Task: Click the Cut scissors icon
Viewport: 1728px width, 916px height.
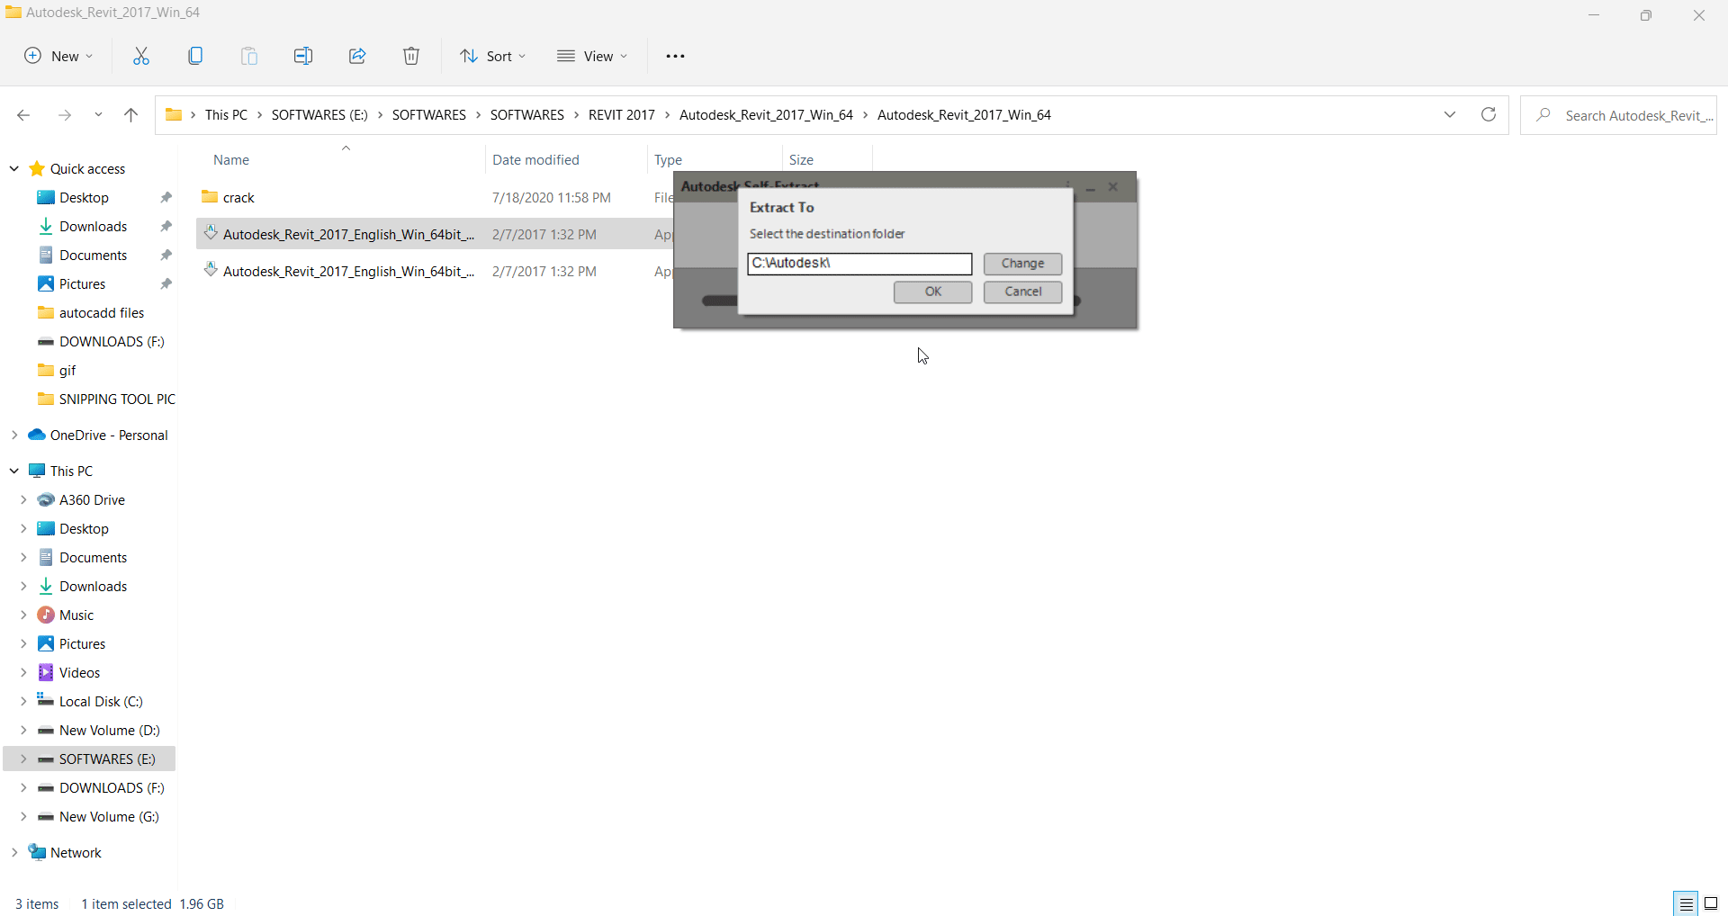Action: [141, 56]
